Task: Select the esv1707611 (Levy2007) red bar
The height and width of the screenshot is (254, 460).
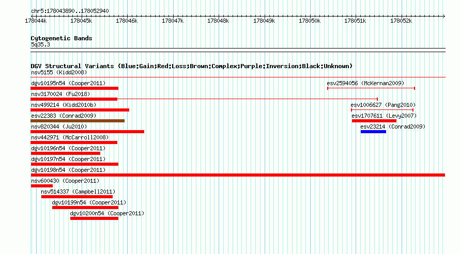Action: [374, 121]
